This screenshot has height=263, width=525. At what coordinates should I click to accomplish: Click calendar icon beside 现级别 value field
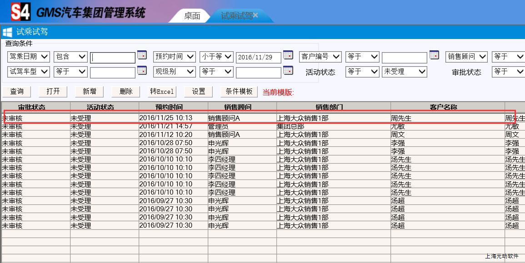(288, 70)
